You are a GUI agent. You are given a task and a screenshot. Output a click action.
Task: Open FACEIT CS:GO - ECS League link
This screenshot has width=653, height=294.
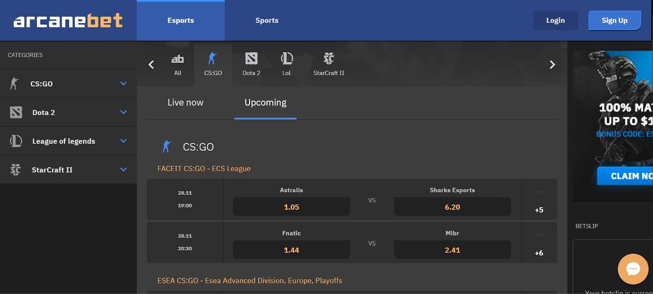point(204,169)
